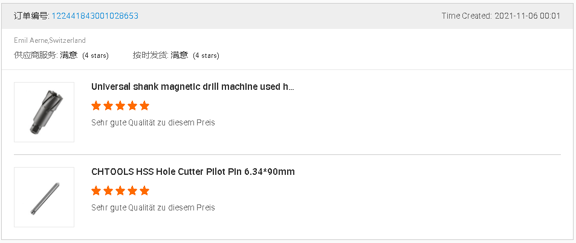Click the magnetic drill cutter product thumbnail
Viewport: 576px width, 243px height.
click(x=44, y=112)
